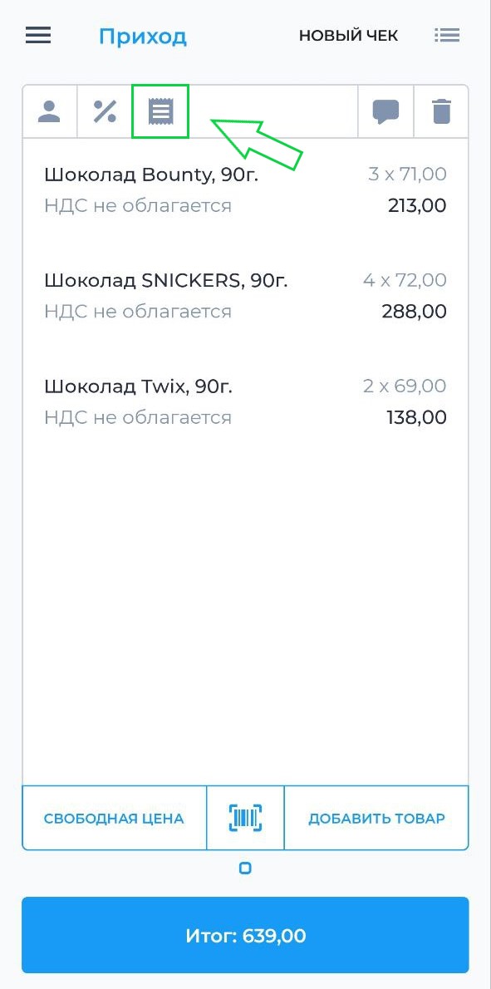Select the customer person icon

pos(49,111)
